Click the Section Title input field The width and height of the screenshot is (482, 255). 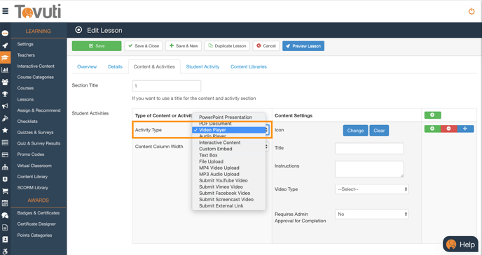coord(167,86)
